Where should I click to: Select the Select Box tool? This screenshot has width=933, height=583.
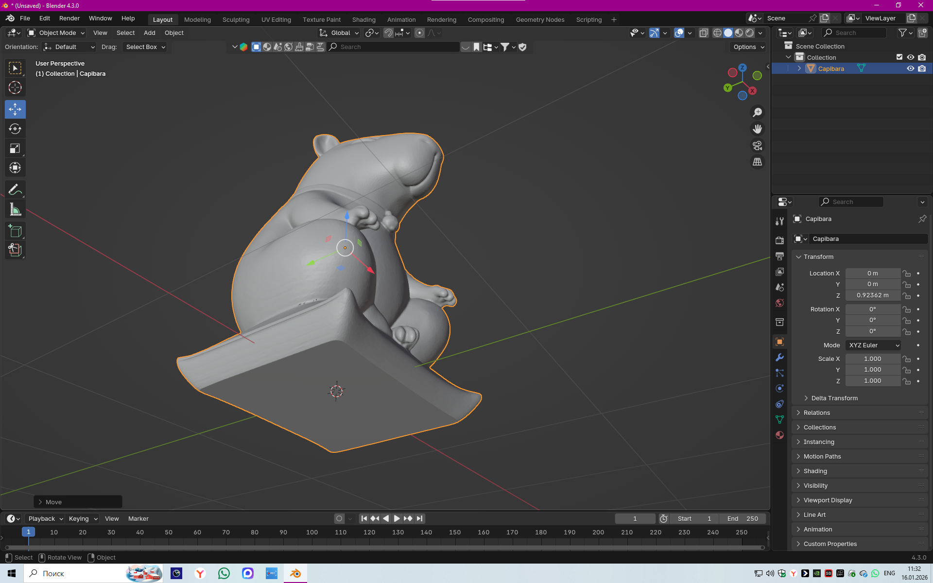(15, 69)
